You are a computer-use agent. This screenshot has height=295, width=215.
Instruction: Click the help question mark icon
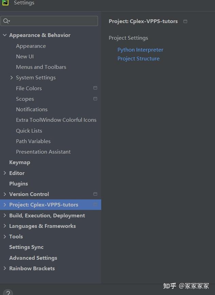pyautogui.click(x=7, y=292)
